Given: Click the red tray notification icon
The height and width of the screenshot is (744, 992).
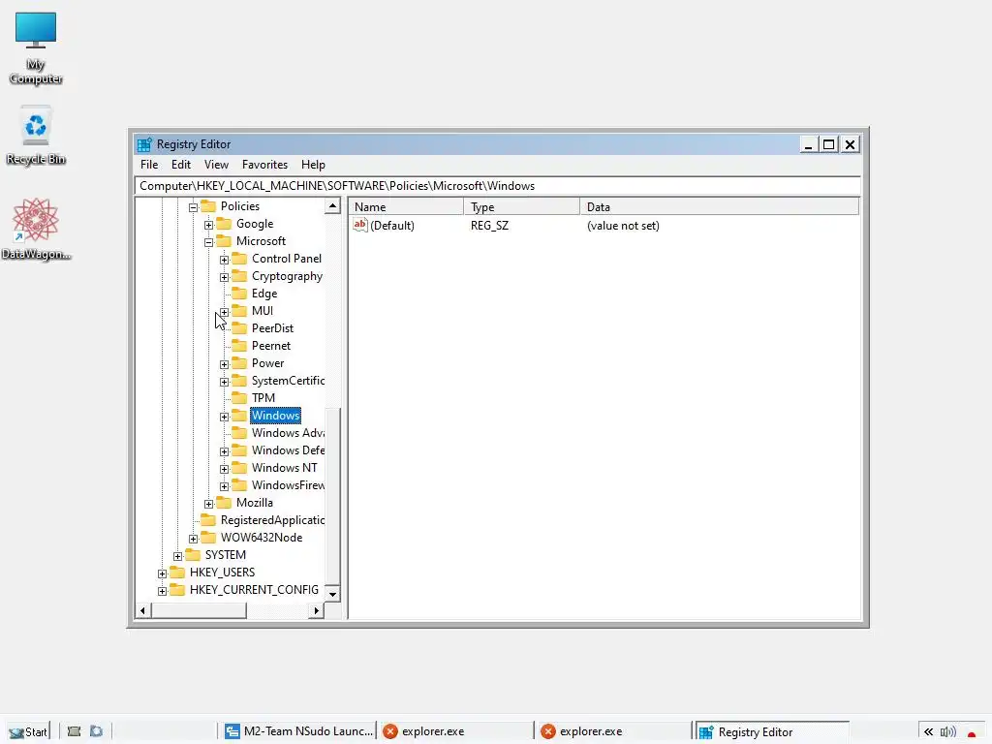Looking at the screenshot, I should tap(972, 733).
